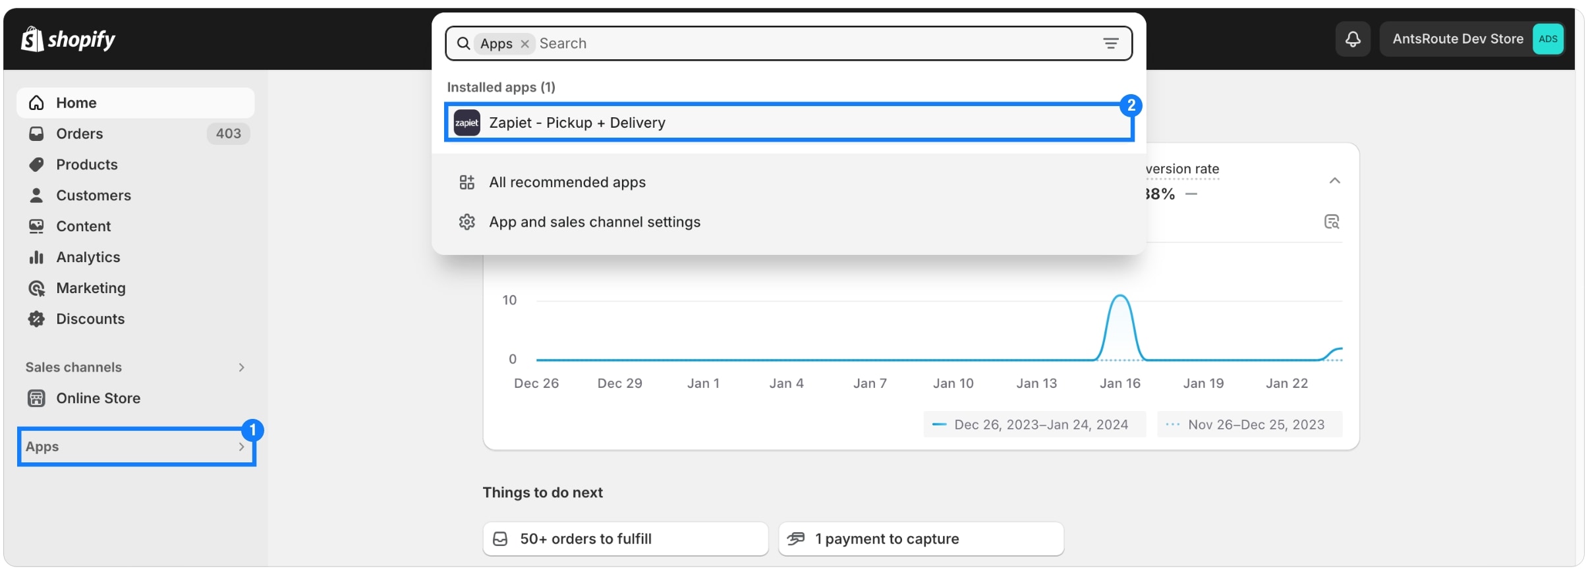Open the Home menu item
This screenshot has width=1588, height=575.
(x=135, y=103)
